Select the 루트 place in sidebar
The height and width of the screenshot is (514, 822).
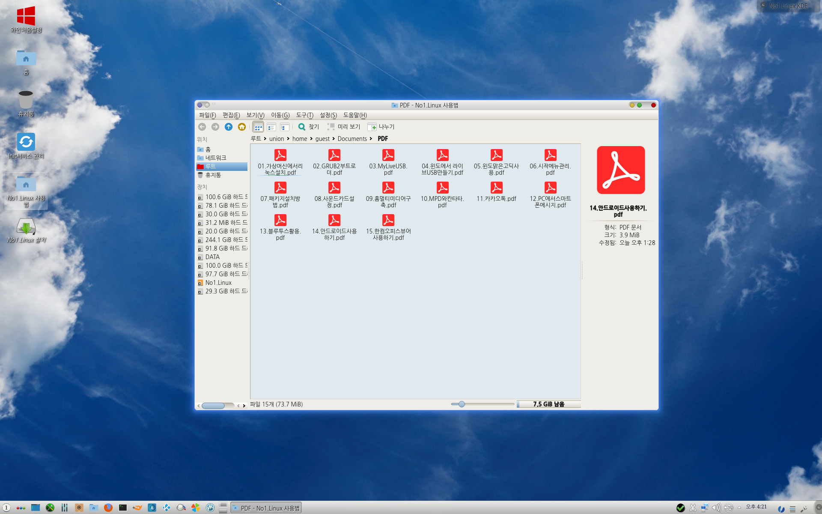222,167
